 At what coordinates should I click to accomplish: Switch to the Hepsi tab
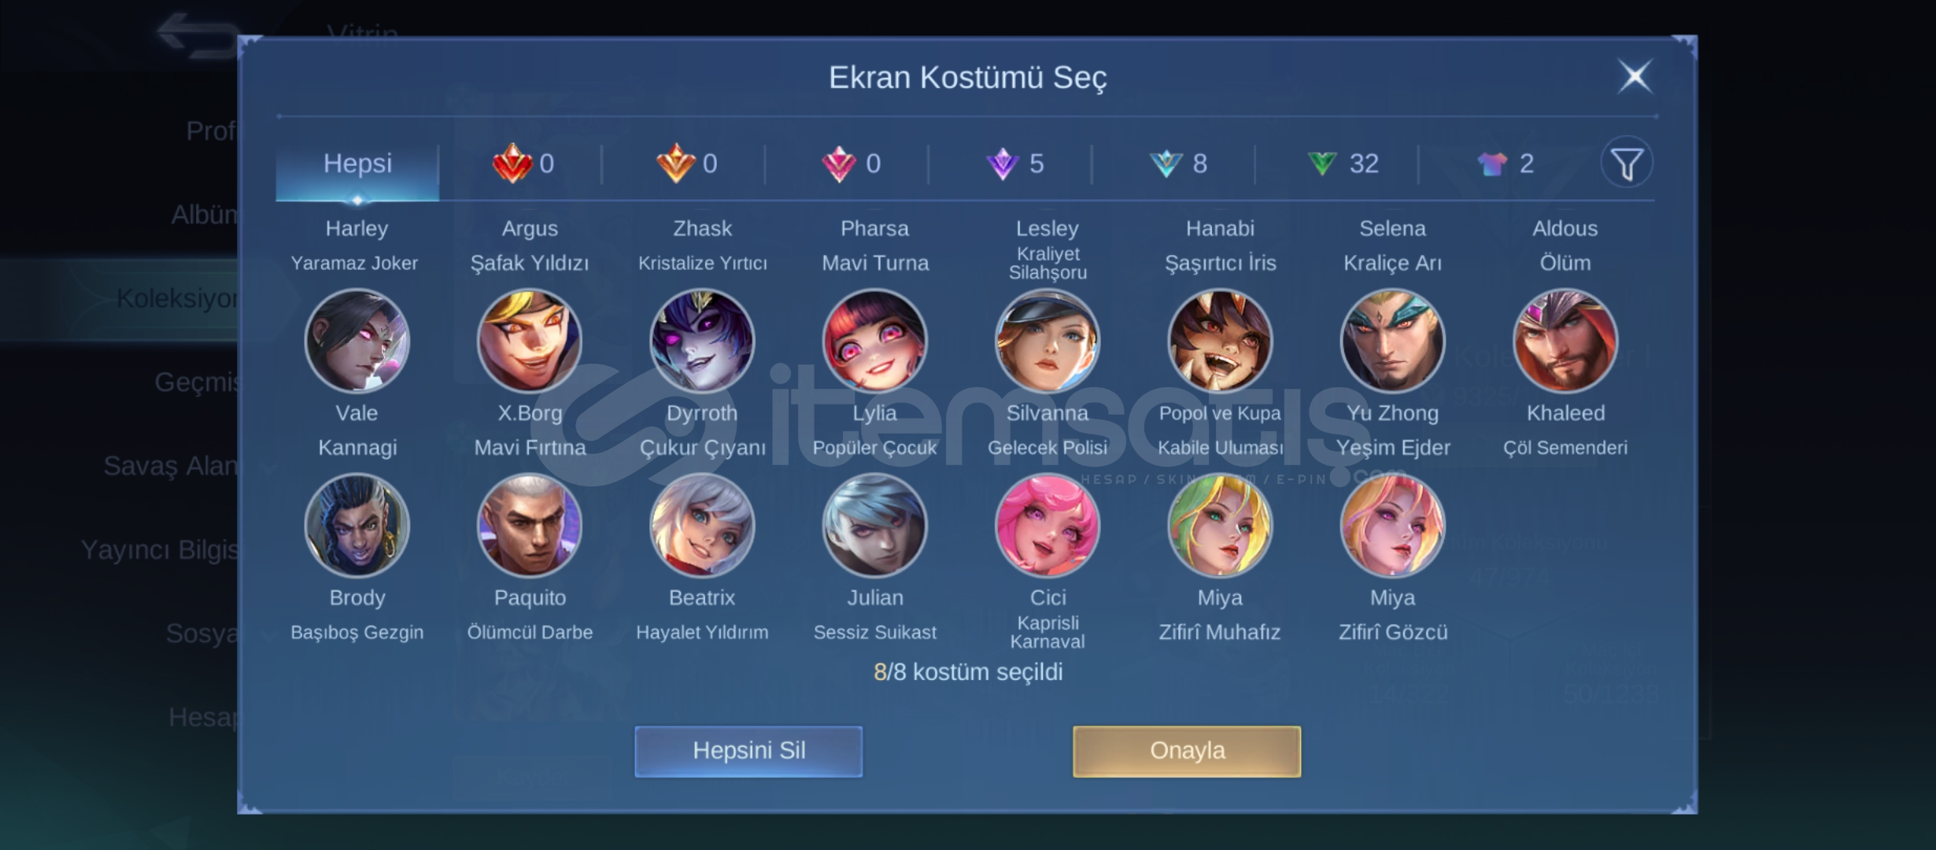tap(357, 164)
